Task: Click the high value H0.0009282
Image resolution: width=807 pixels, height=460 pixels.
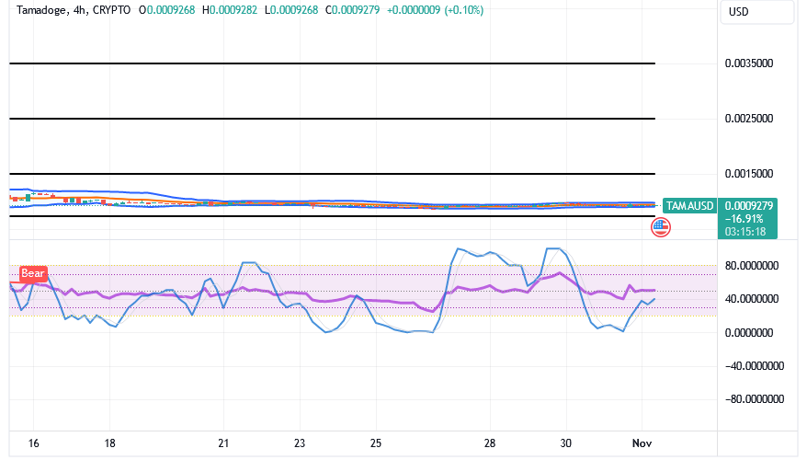Action: pos(230,10)
